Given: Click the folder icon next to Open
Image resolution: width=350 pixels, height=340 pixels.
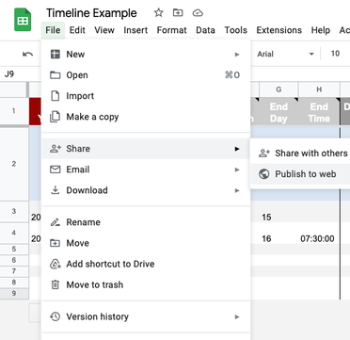Looking at the screenshot, I should pyautogui.click(x=56, y=75).
